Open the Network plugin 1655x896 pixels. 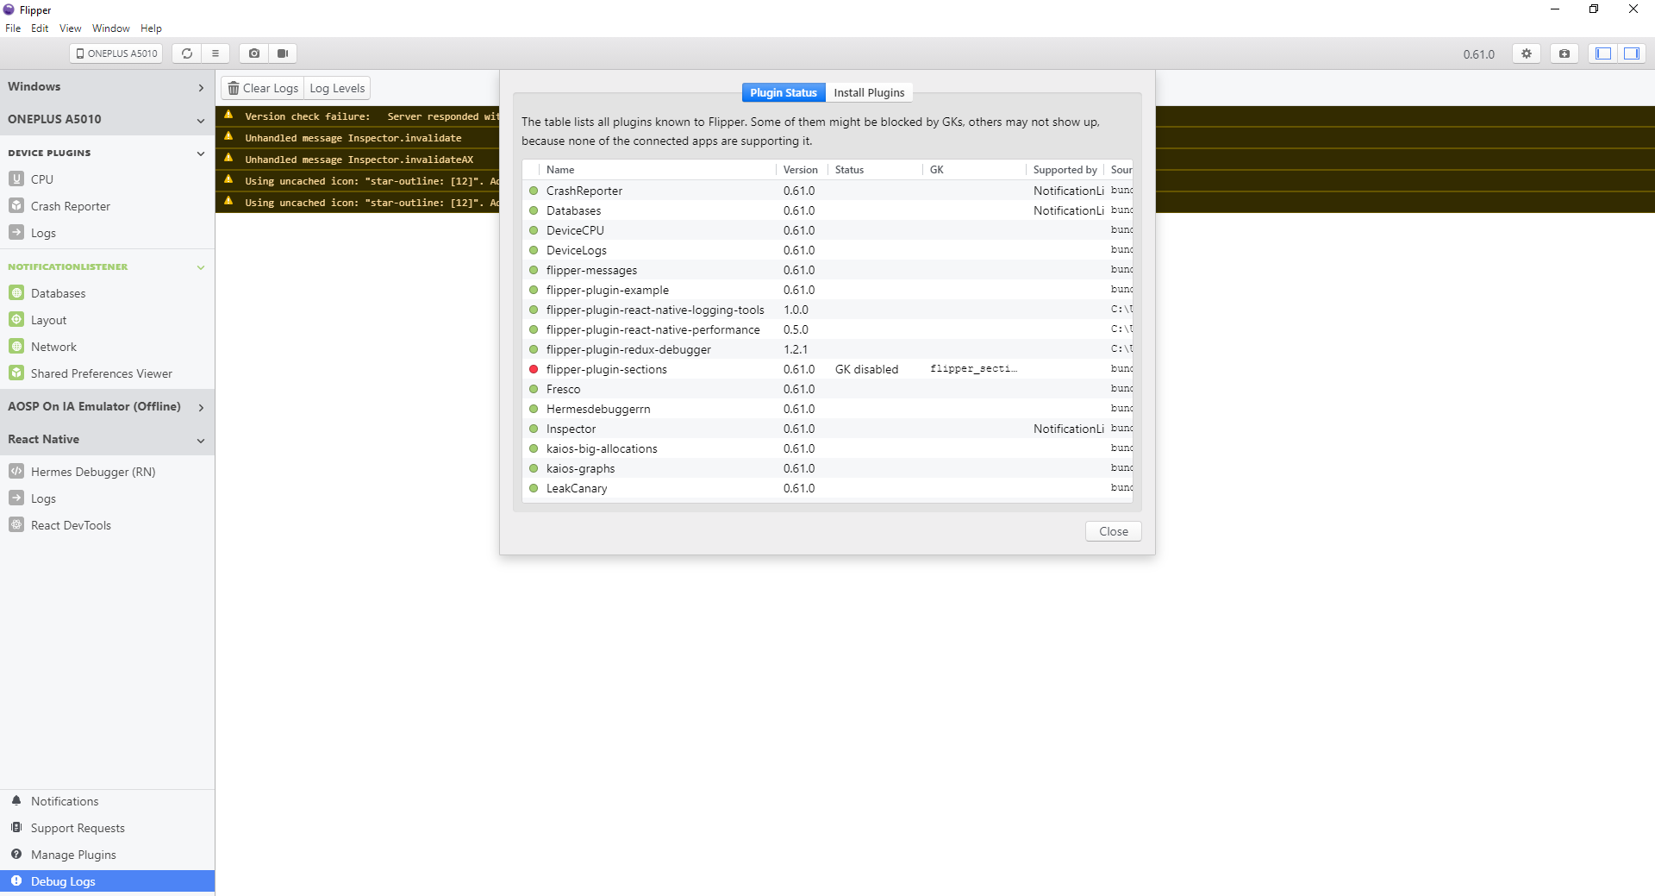tap(53, 346)
